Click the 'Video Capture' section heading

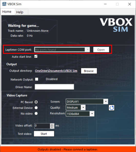click(x=17, y=95)
